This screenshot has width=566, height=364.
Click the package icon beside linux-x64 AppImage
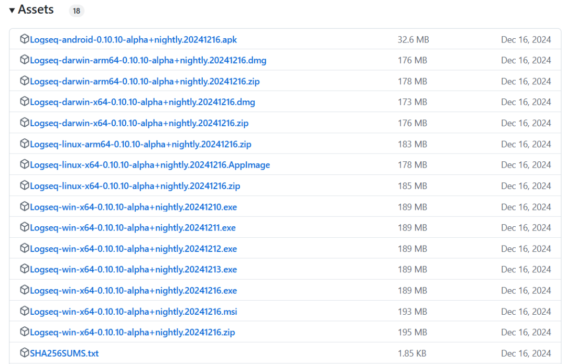click(x=24, y=164)
